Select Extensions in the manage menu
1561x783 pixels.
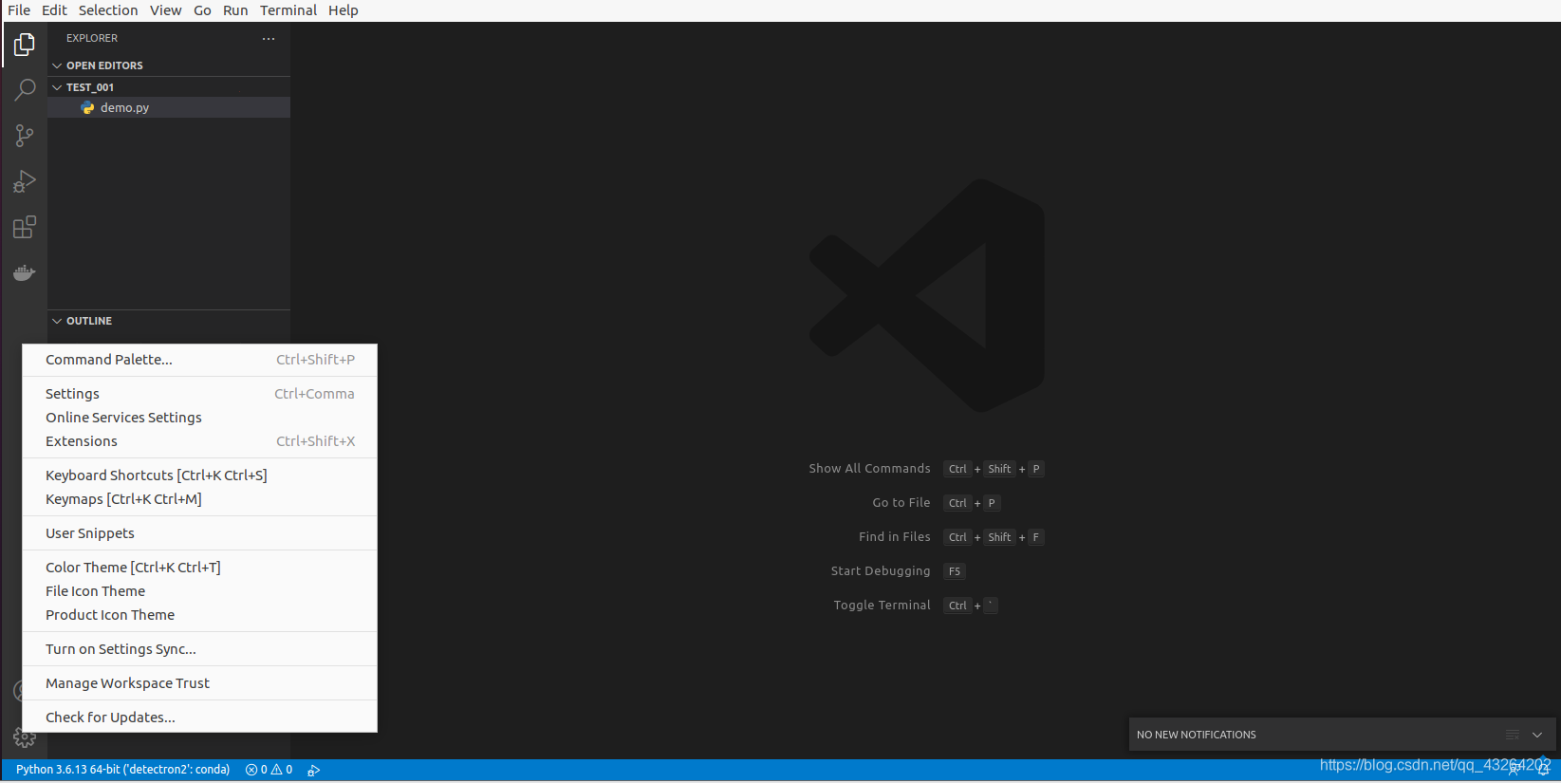point(200,441)
